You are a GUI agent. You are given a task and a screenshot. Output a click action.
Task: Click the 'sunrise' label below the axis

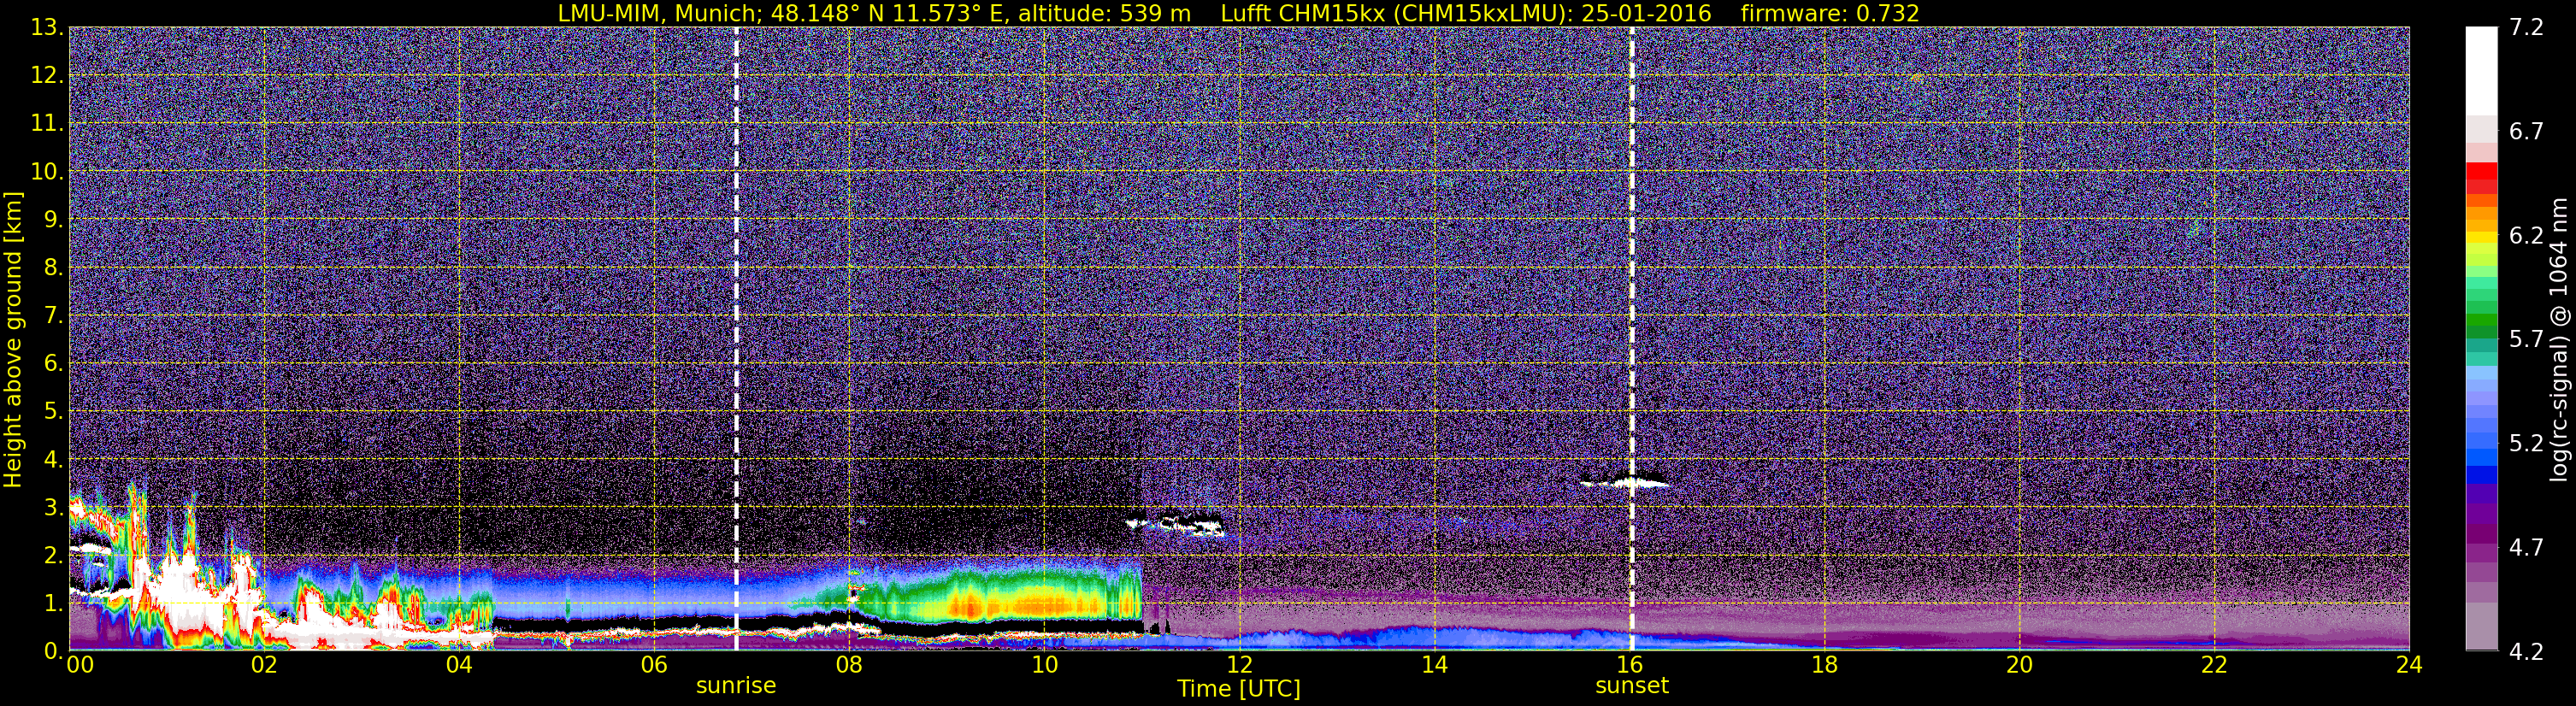pos(736,685)
